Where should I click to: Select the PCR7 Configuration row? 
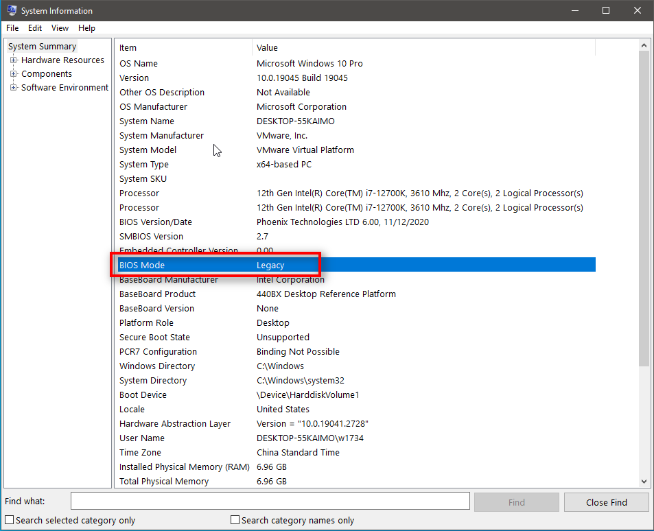(355, 352)
